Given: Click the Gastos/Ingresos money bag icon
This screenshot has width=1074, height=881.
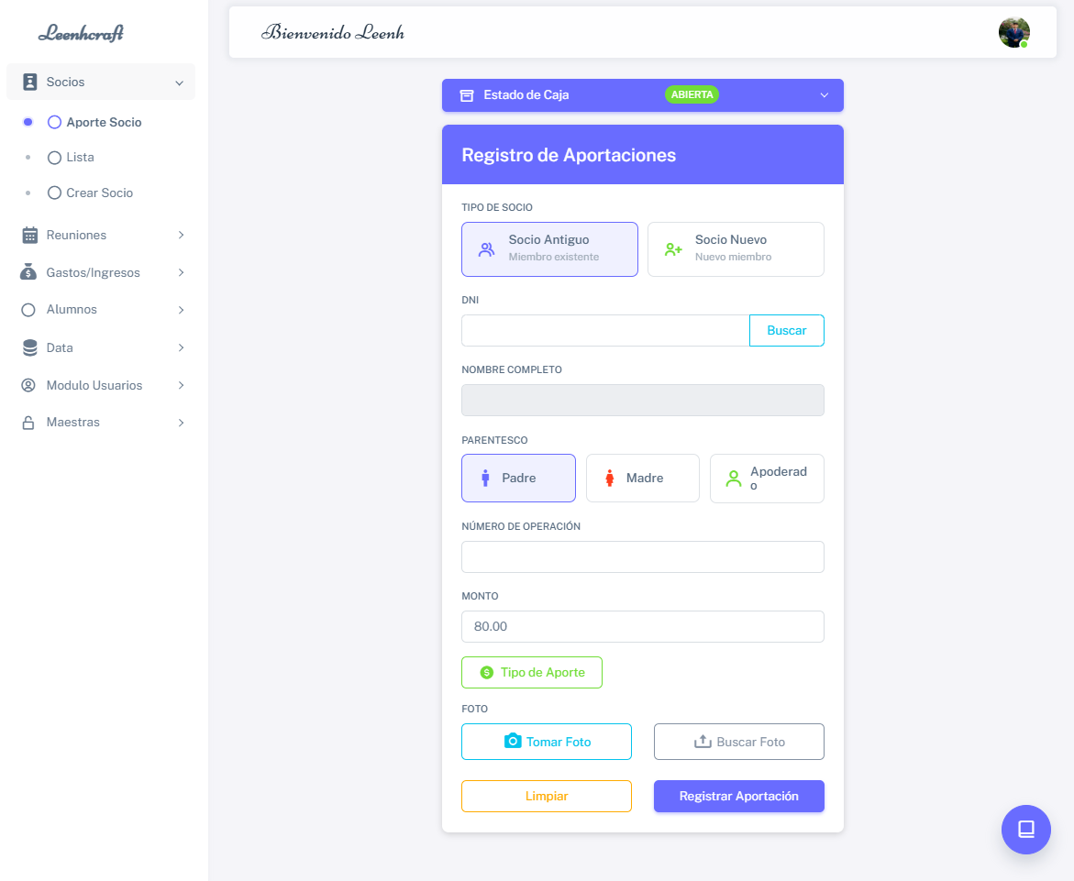Looking at the screenshot, I should (x=29, y=272).
